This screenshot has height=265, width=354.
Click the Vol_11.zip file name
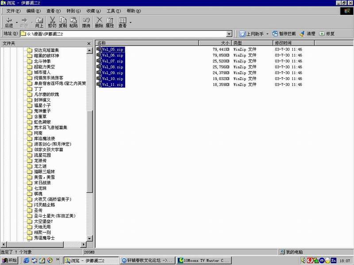[113, 84]
